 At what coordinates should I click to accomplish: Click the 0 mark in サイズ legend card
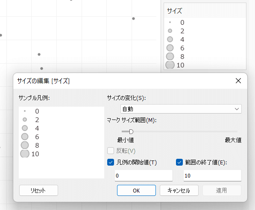click(x=170, y=22)
